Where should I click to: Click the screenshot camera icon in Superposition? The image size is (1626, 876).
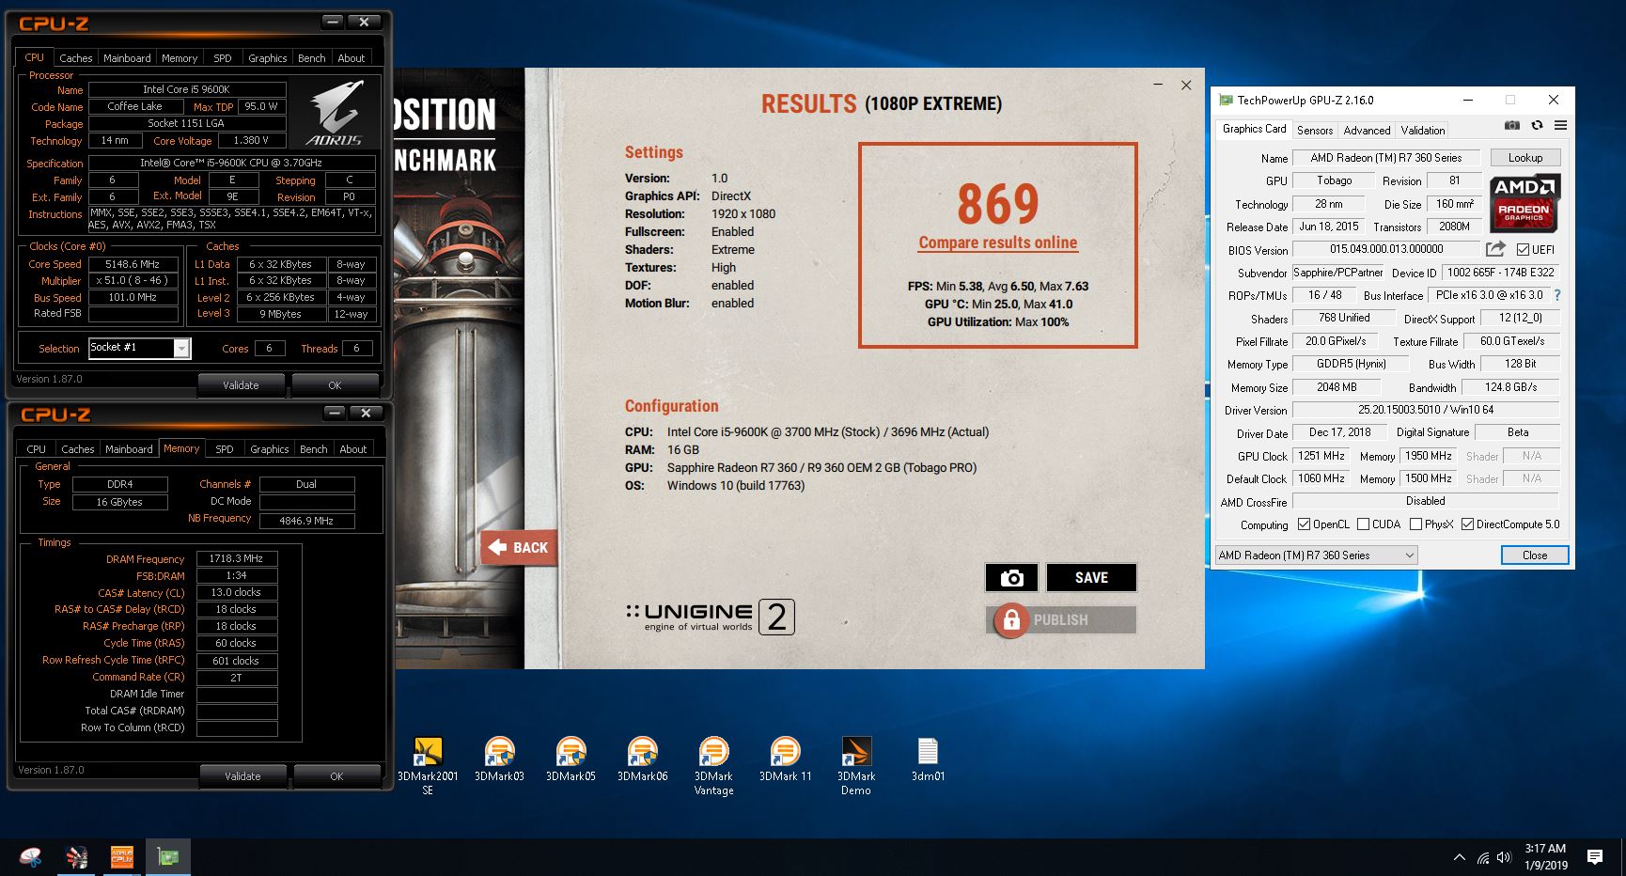click(1011, 578)
